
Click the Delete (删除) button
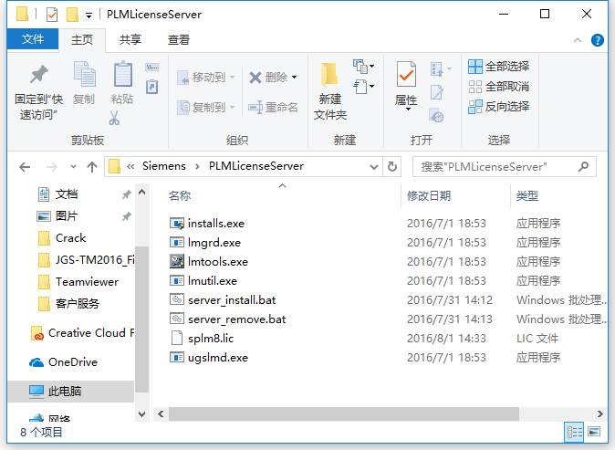pyautogui.click(x=273, y=78)
